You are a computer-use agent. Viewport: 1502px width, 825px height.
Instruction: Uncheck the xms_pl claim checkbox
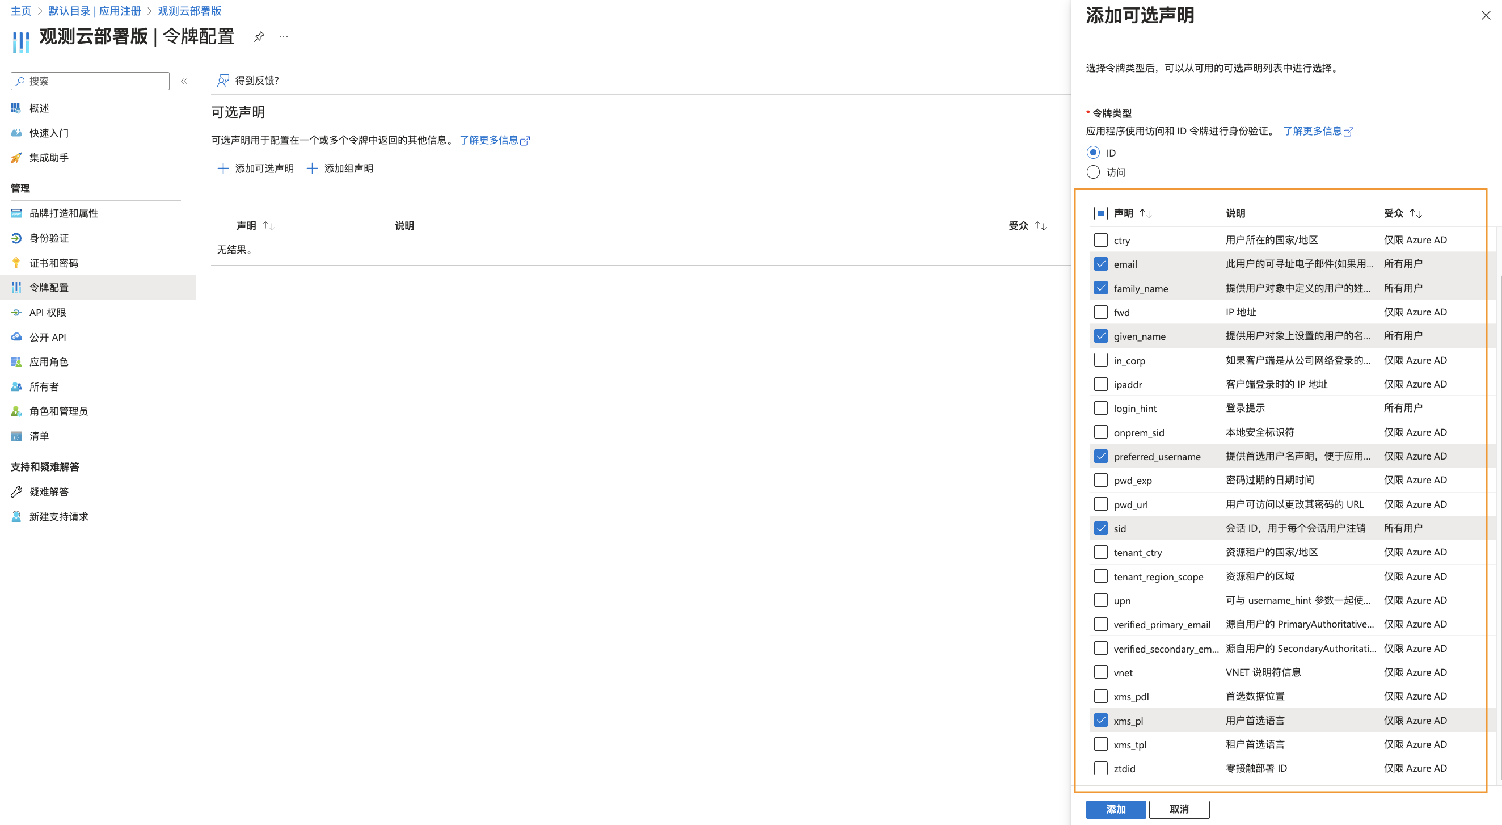(1101, 720)
